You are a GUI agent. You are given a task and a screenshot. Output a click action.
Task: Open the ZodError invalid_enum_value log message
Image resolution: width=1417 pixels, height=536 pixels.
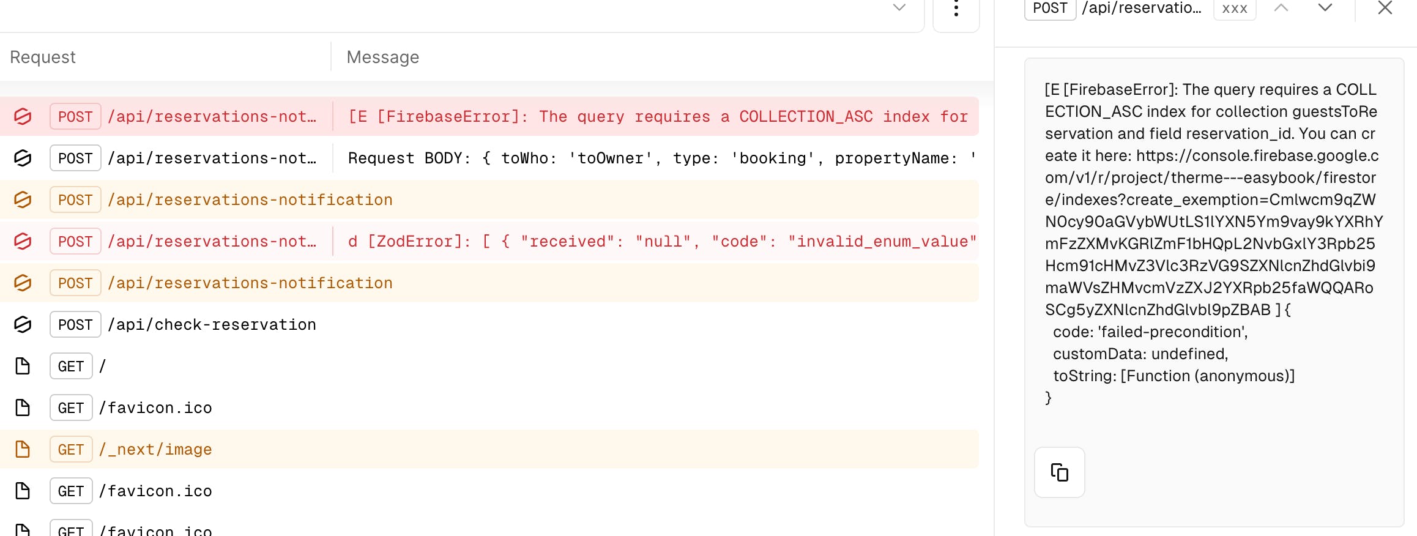pos(663,241)
